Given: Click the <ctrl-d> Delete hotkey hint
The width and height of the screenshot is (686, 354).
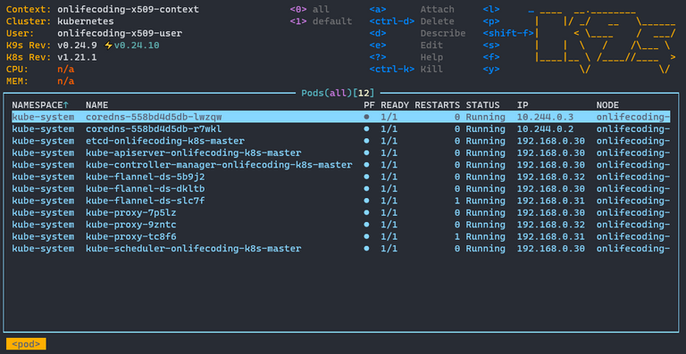Looking at the screenshot, I should (x=412, y=21).
